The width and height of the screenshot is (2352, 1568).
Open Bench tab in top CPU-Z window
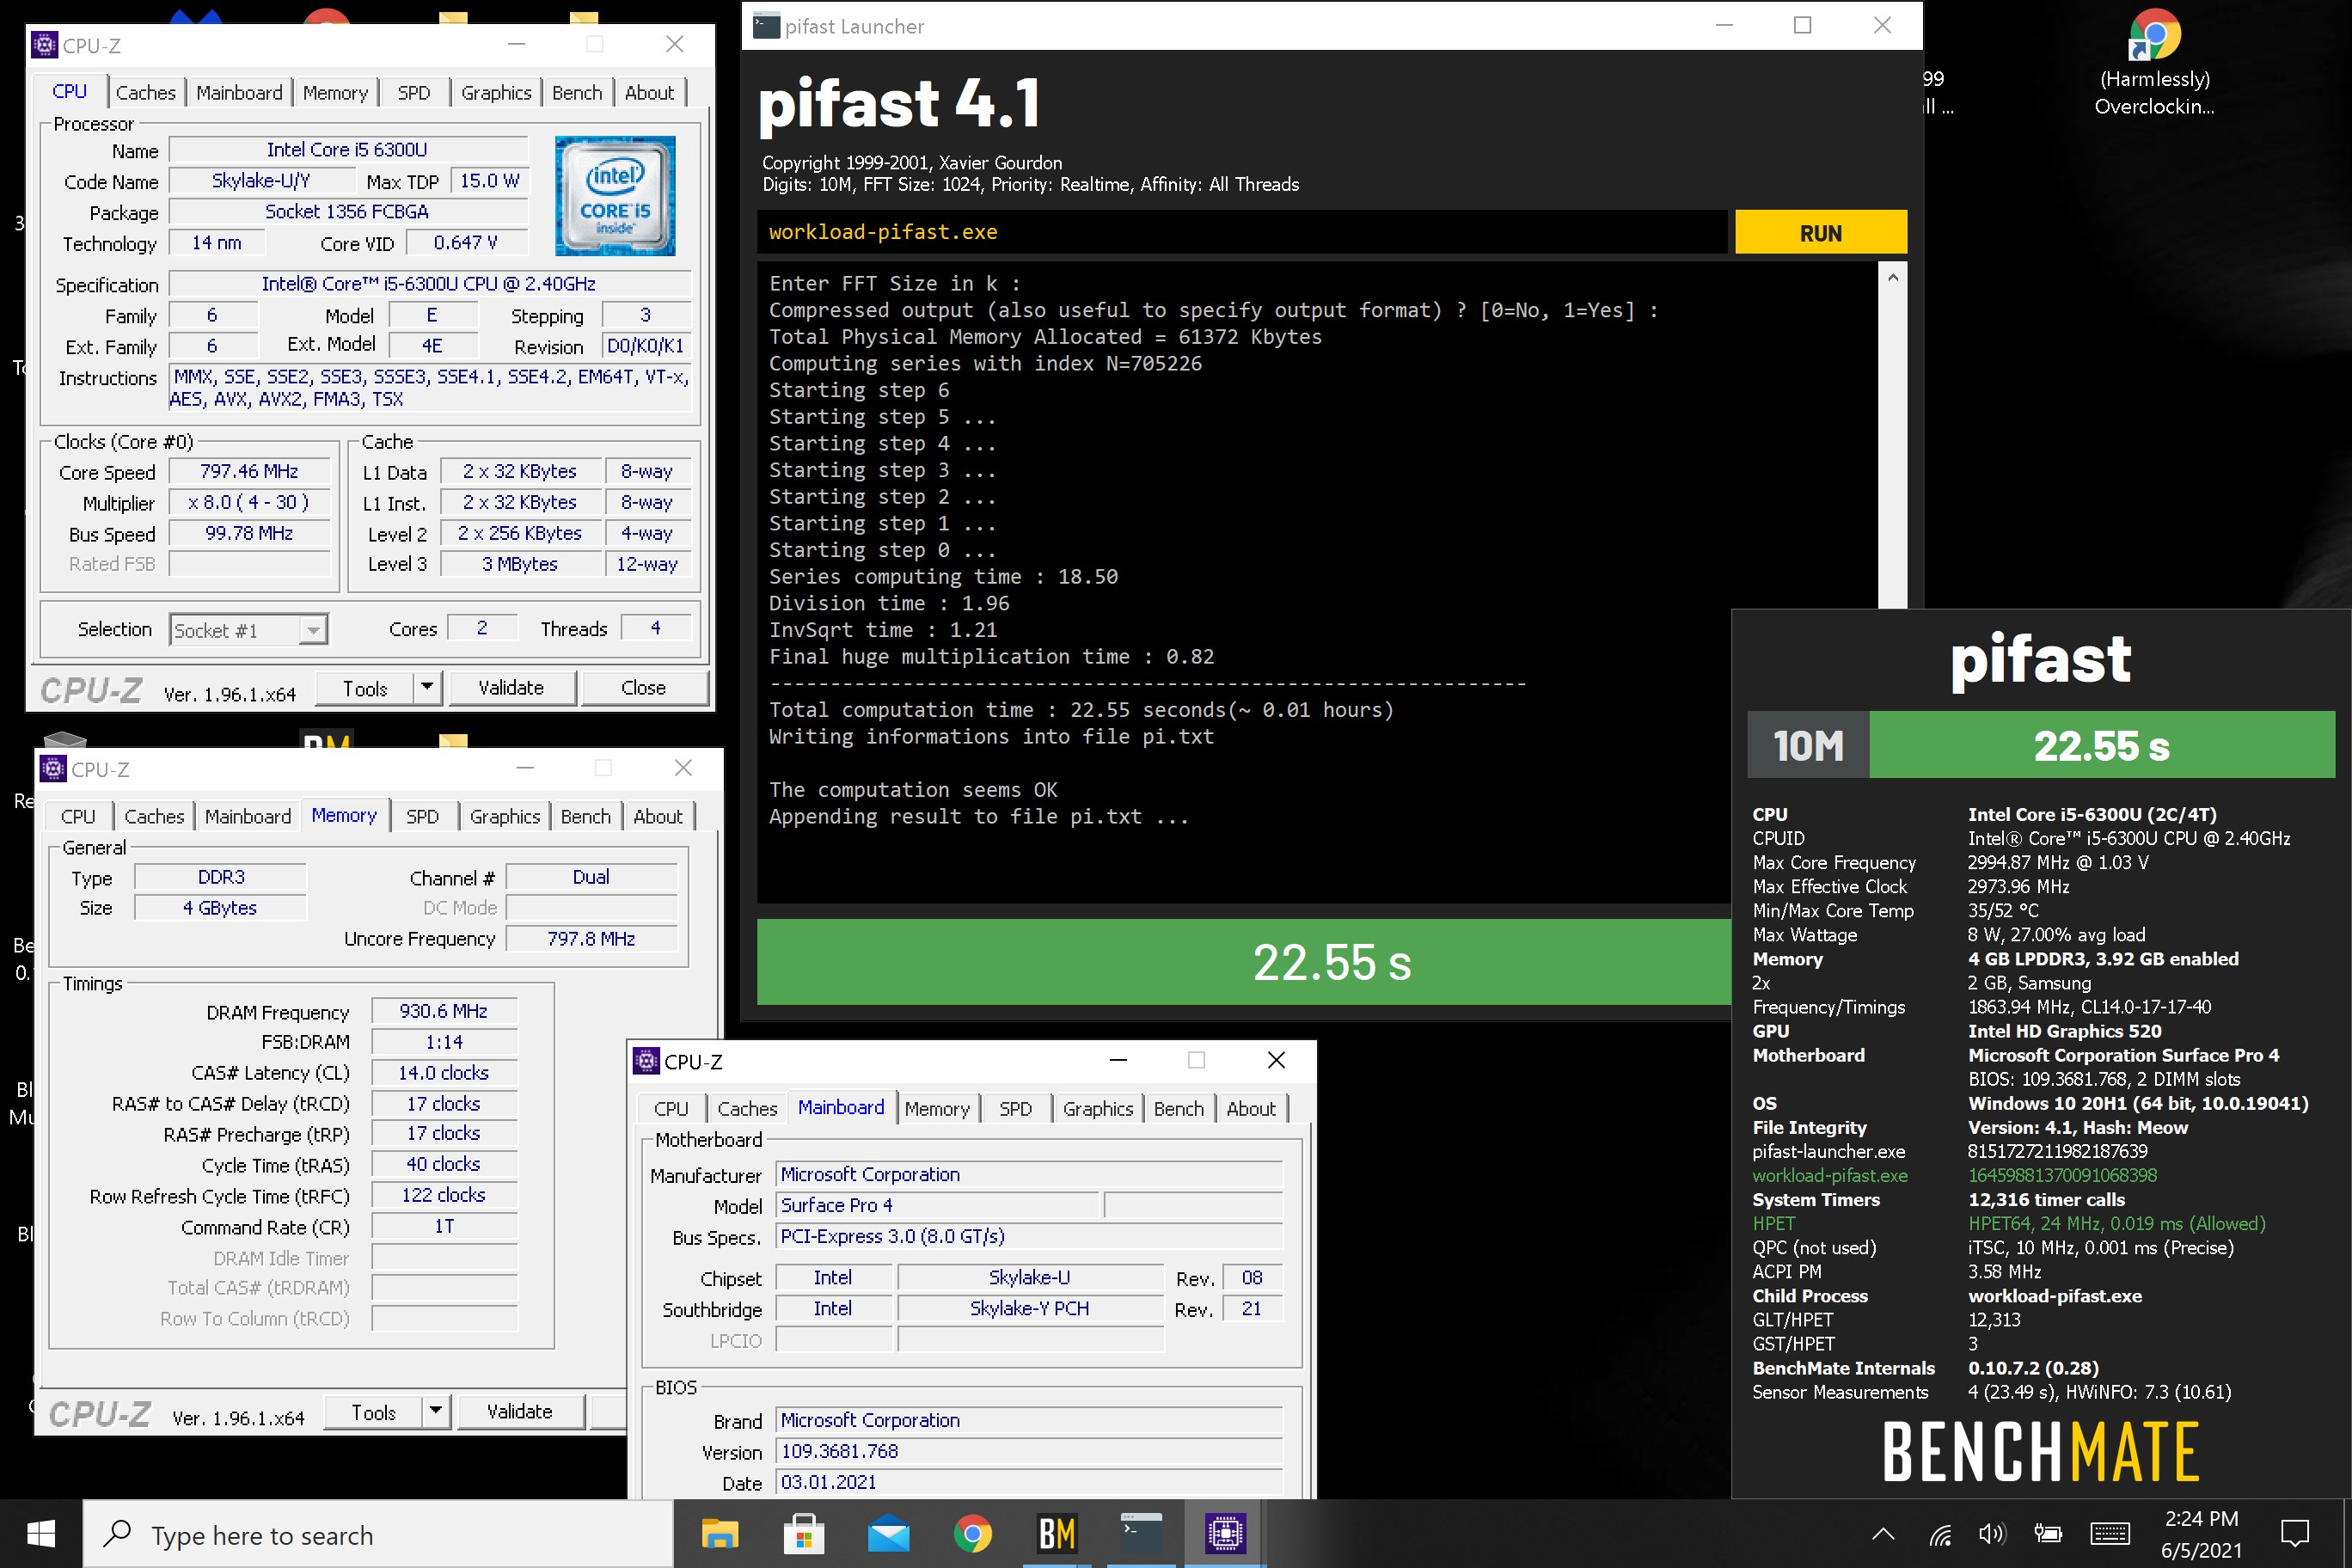click(x=577, y=93)
